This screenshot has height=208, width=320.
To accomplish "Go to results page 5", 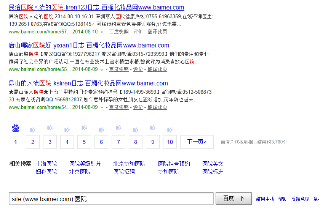I will (x=84, y=142).
